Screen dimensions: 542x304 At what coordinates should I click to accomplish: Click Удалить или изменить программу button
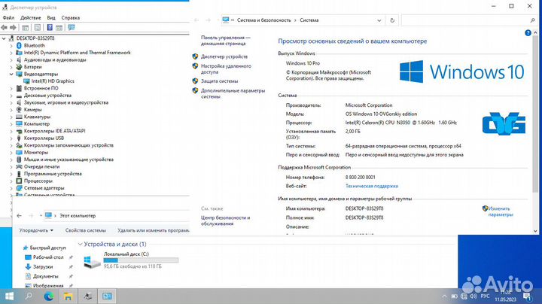pos(154,230)
